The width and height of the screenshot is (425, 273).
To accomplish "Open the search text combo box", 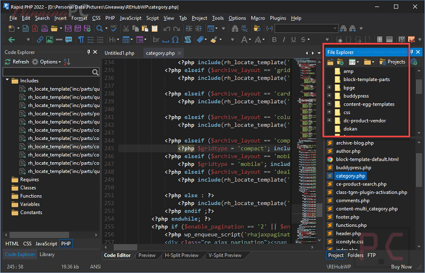I will point(307,29).
